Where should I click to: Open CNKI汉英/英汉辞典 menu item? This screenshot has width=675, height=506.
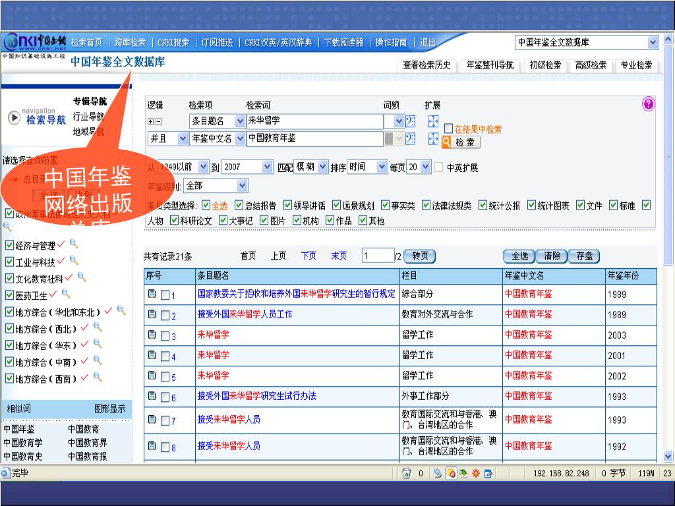[x=279, y=42]
